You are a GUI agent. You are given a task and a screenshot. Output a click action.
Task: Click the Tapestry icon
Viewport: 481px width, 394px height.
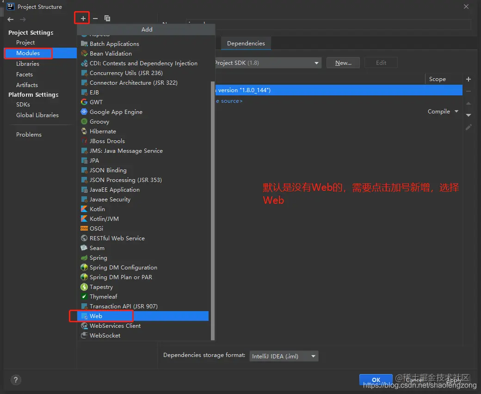(84, 287)
